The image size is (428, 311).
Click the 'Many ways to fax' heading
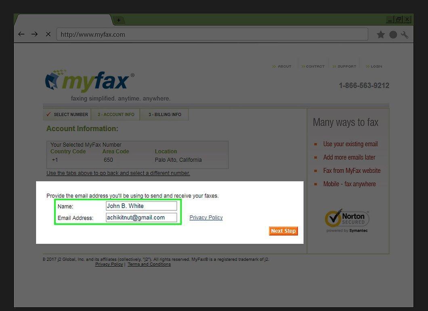point(346,122)
